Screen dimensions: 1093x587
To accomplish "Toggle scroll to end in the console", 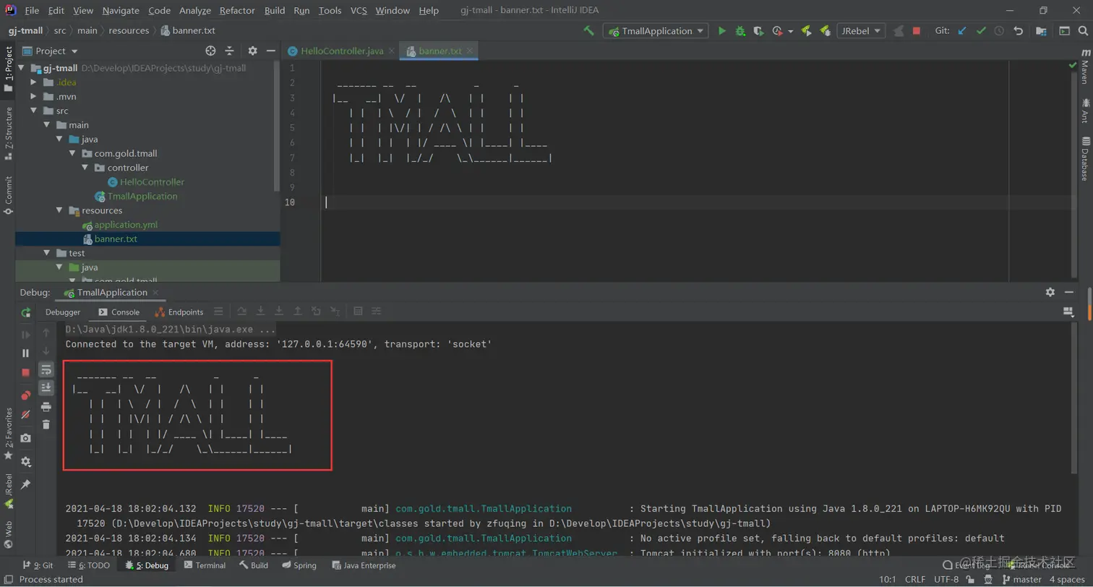I will (x=46, y=387).
